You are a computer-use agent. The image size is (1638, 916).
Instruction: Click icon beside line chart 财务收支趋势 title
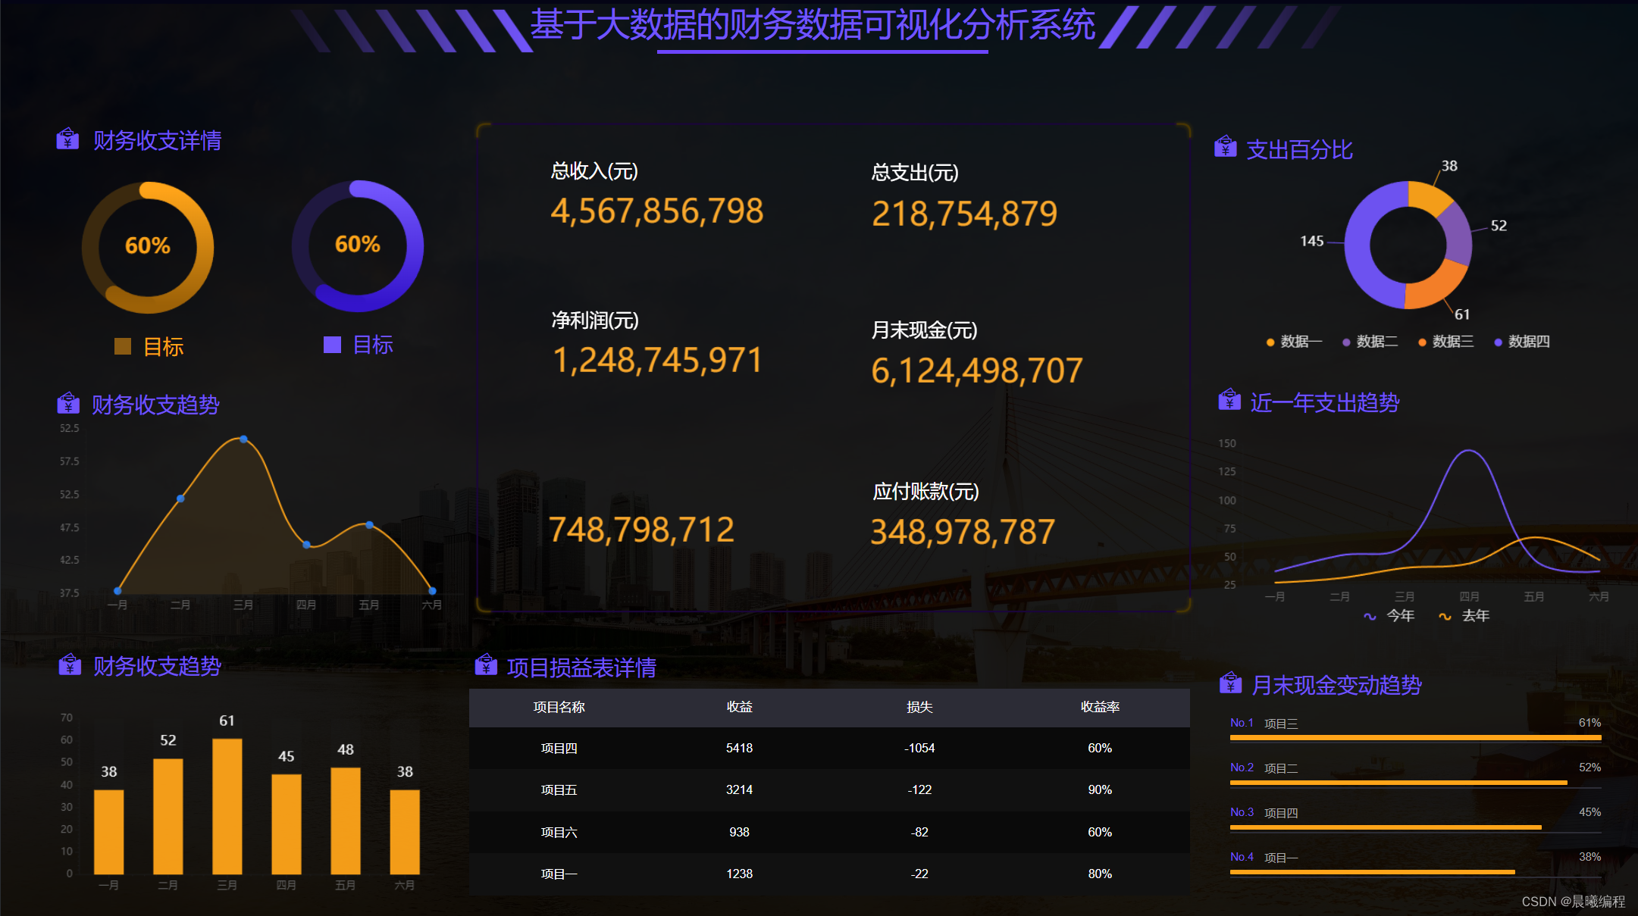tap(68, 403)
